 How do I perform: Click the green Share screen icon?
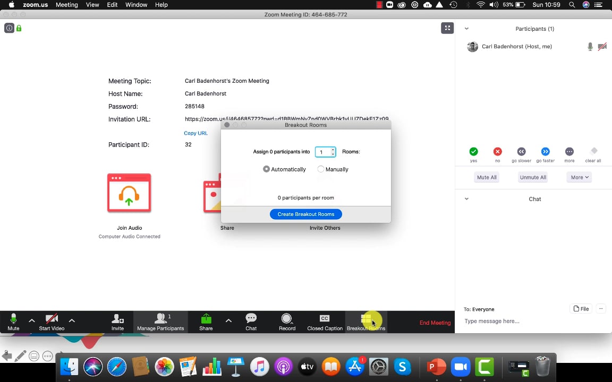206,319
